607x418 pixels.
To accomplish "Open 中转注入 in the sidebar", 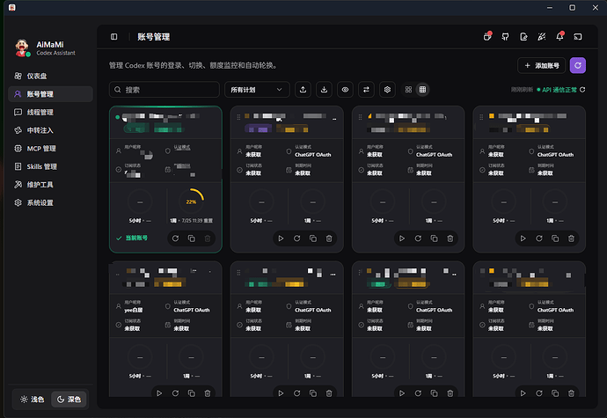I will tap(50, 130).
